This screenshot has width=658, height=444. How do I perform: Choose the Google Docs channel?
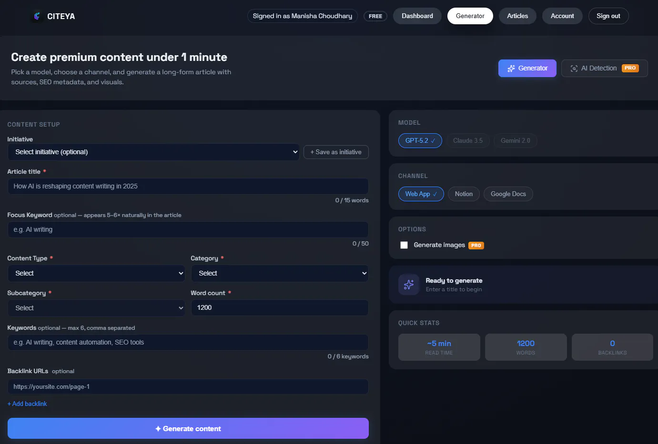(508, 194)
